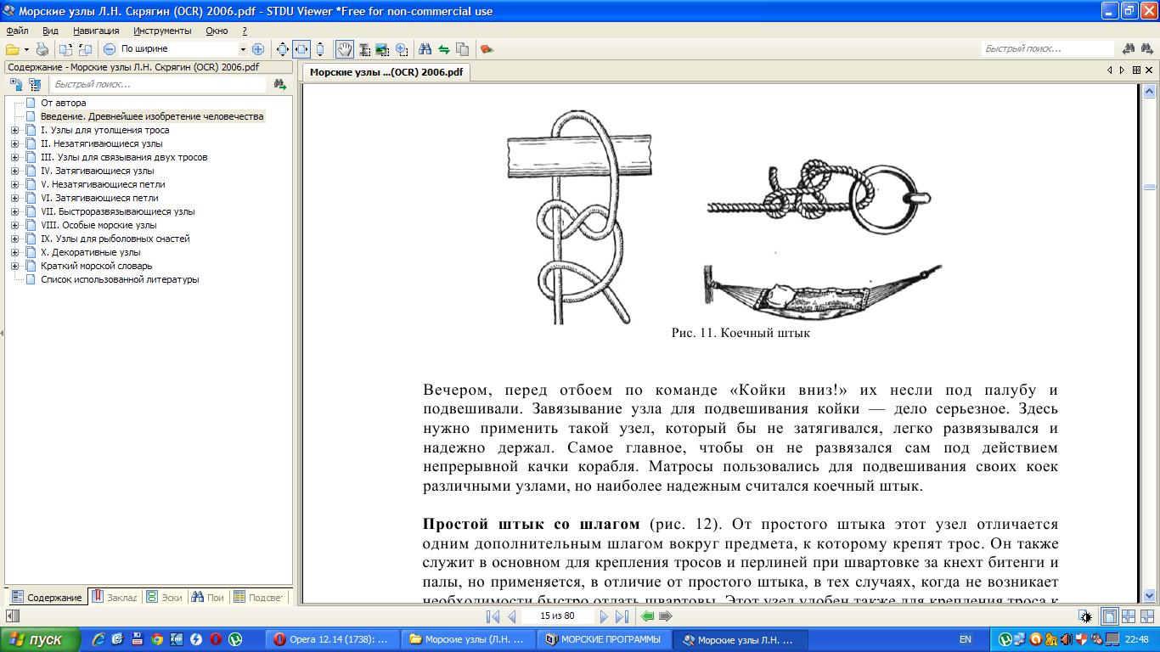Go to the last page
Viewport: 1160px width, 652px height.
622,616
